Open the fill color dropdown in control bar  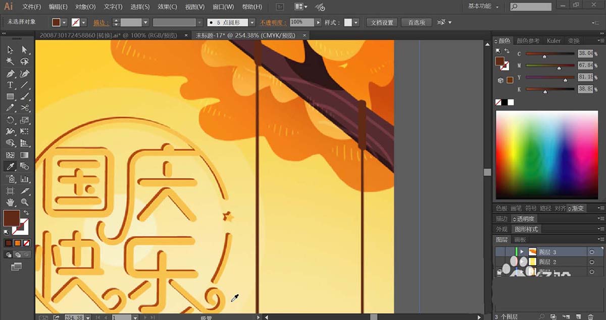point(65,23)
